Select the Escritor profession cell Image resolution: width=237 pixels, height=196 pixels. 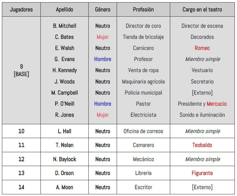coord(143,187)
